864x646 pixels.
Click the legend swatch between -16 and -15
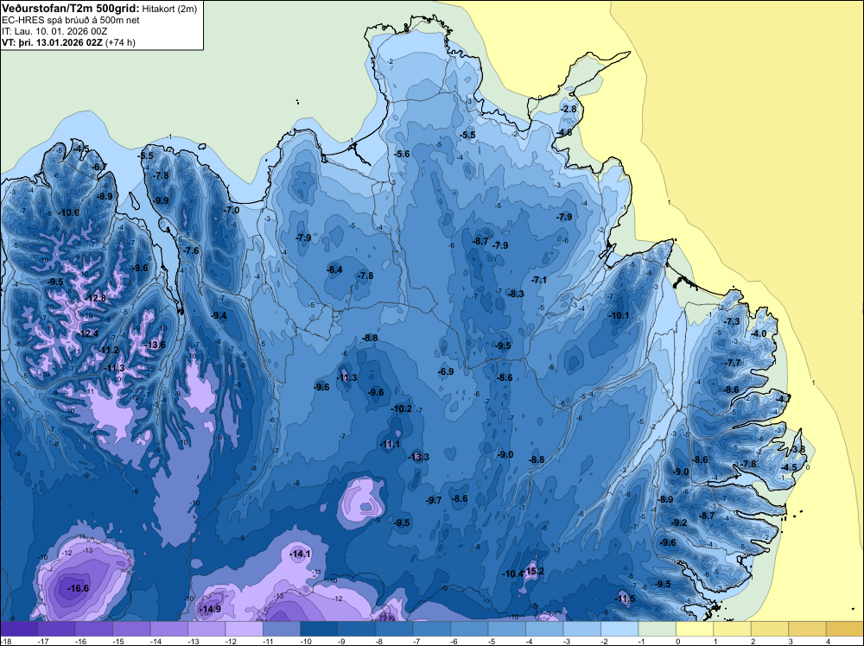point(94,629)
